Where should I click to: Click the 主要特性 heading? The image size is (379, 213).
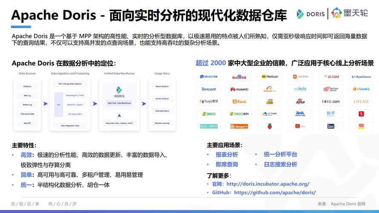(x=24, y=145)
